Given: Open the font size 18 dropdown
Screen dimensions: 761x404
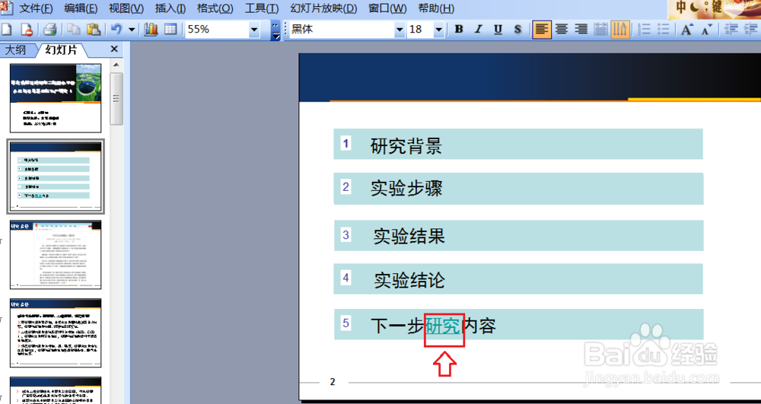Looking at the screenshot, I should click(439, 30).
